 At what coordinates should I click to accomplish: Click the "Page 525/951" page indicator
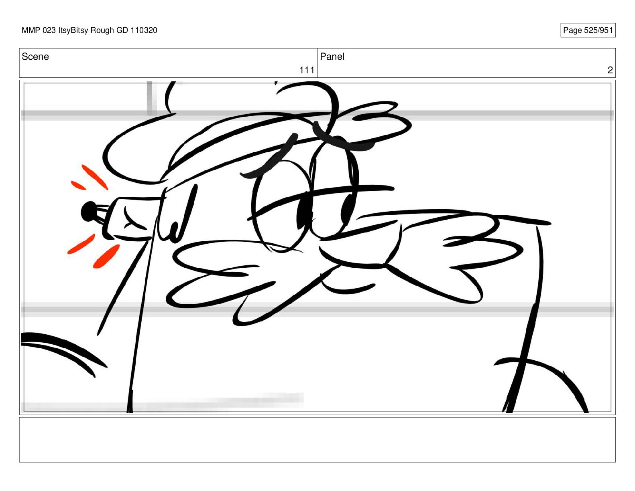tap(588, 30)
